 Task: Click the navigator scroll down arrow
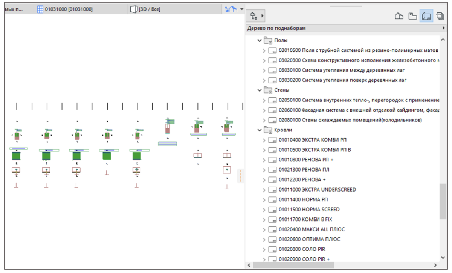point(443,257)
